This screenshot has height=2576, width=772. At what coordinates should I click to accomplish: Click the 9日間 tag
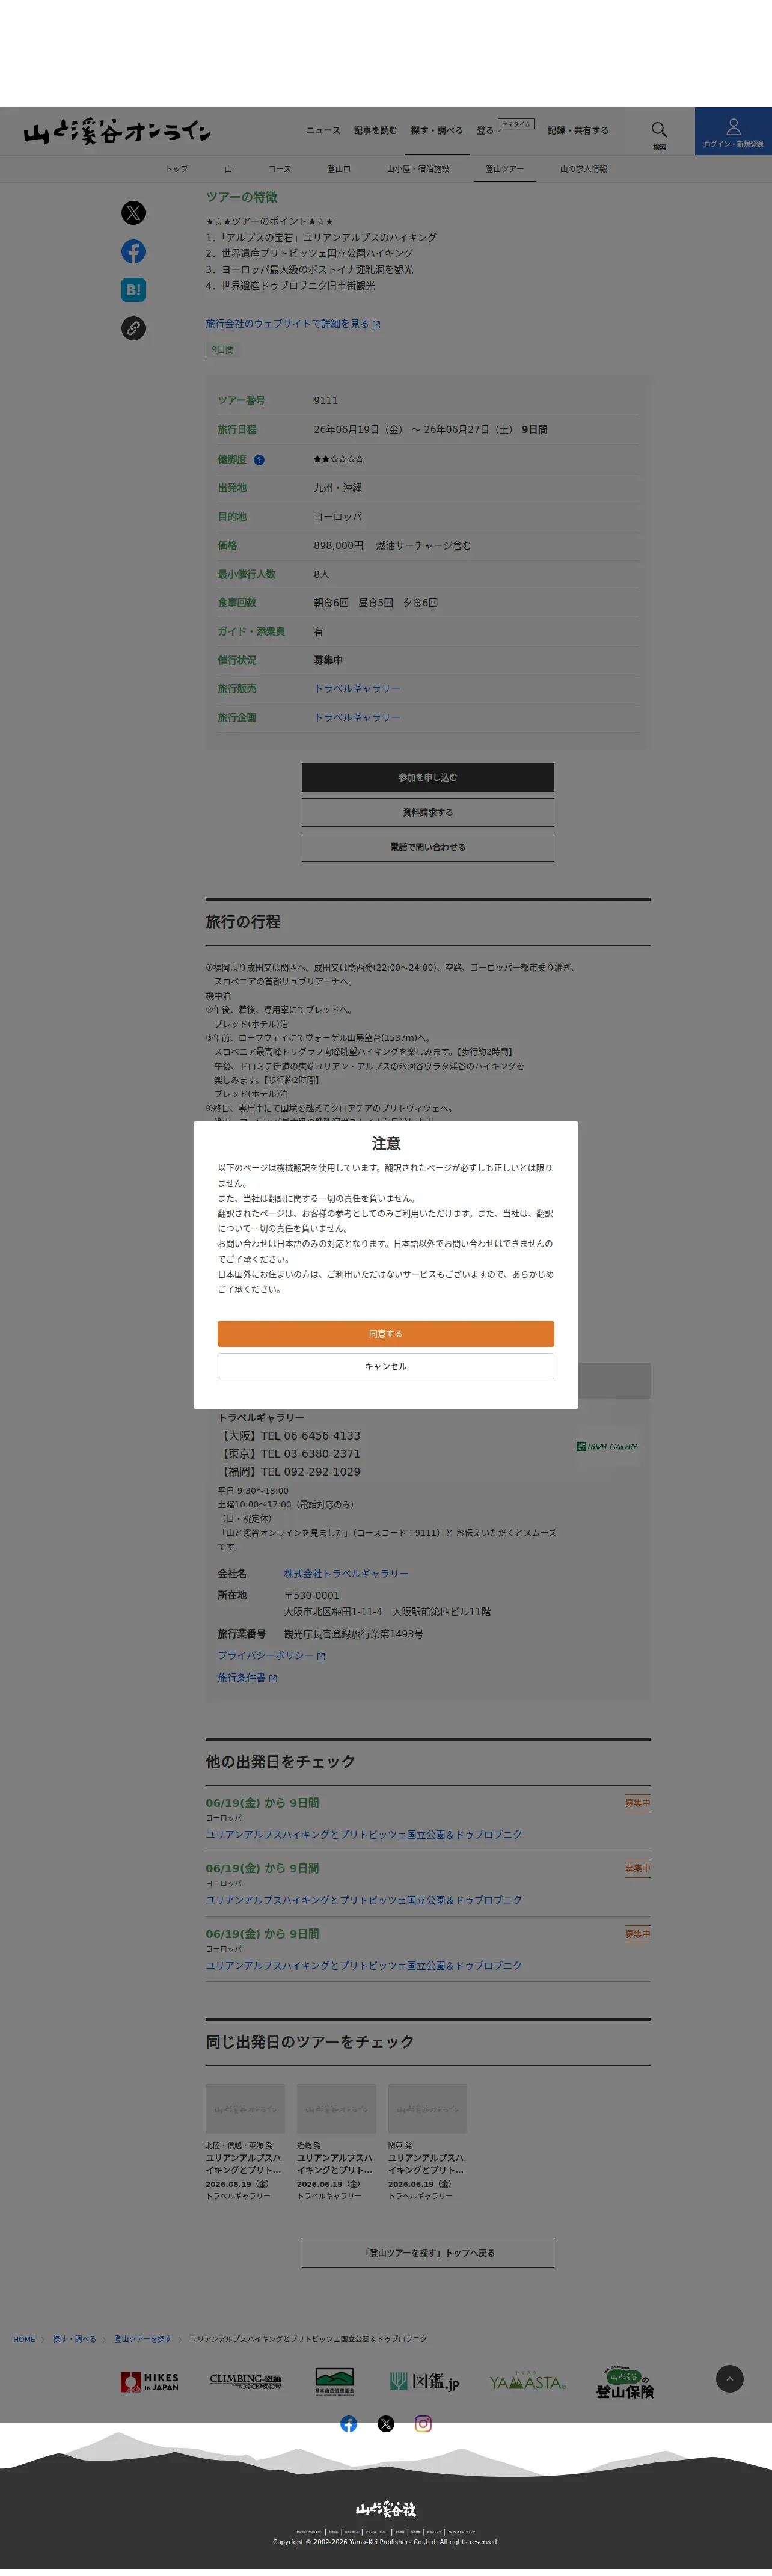[222, 350]
